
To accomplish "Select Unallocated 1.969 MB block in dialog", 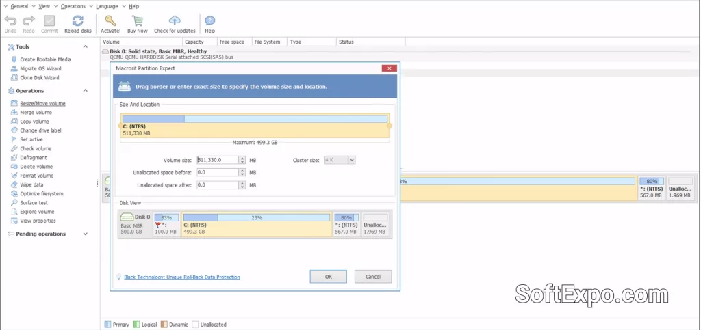I will [x=376, y=224].
